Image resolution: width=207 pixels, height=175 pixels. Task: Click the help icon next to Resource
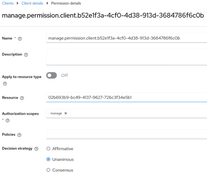[x=22, y=98]
